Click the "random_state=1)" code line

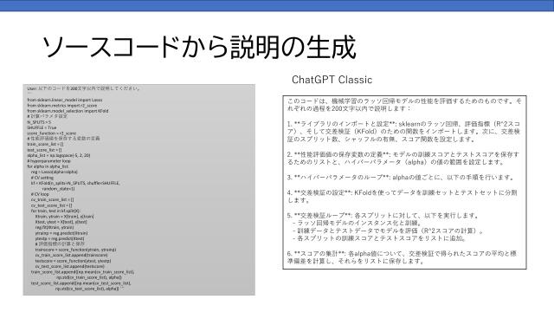click(58, 189)
